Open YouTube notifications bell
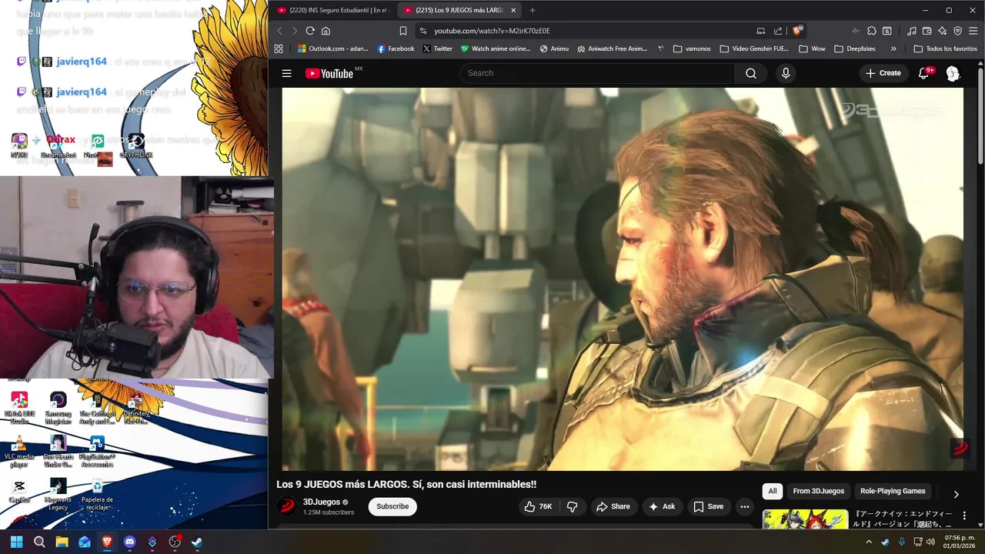Image resolution: width=985 pixels, height=554 pixels. click(924, 73)
